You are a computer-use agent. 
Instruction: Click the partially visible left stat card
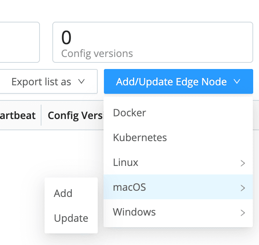click(19, 42)
